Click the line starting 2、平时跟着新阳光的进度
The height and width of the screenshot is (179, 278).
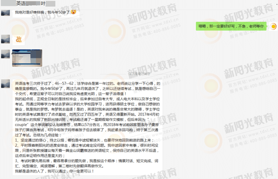[87, 145]
